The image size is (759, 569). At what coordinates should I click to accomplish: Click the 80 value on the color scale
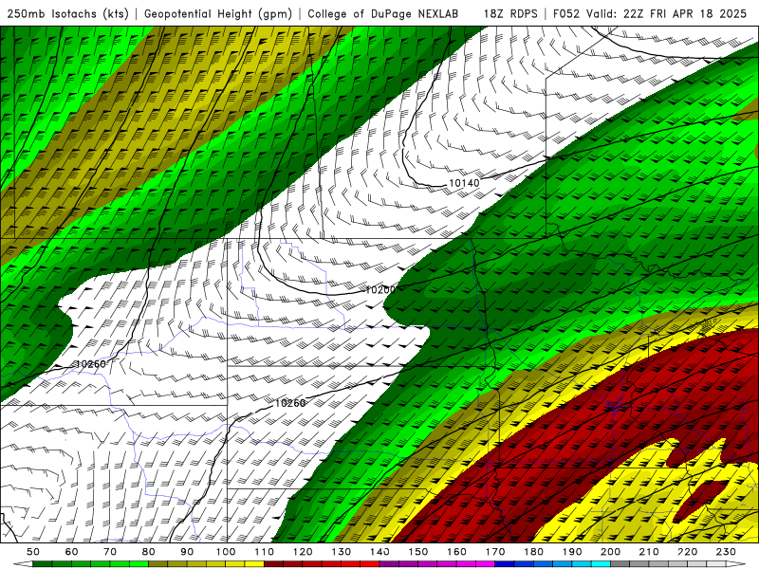pos(149,552)
